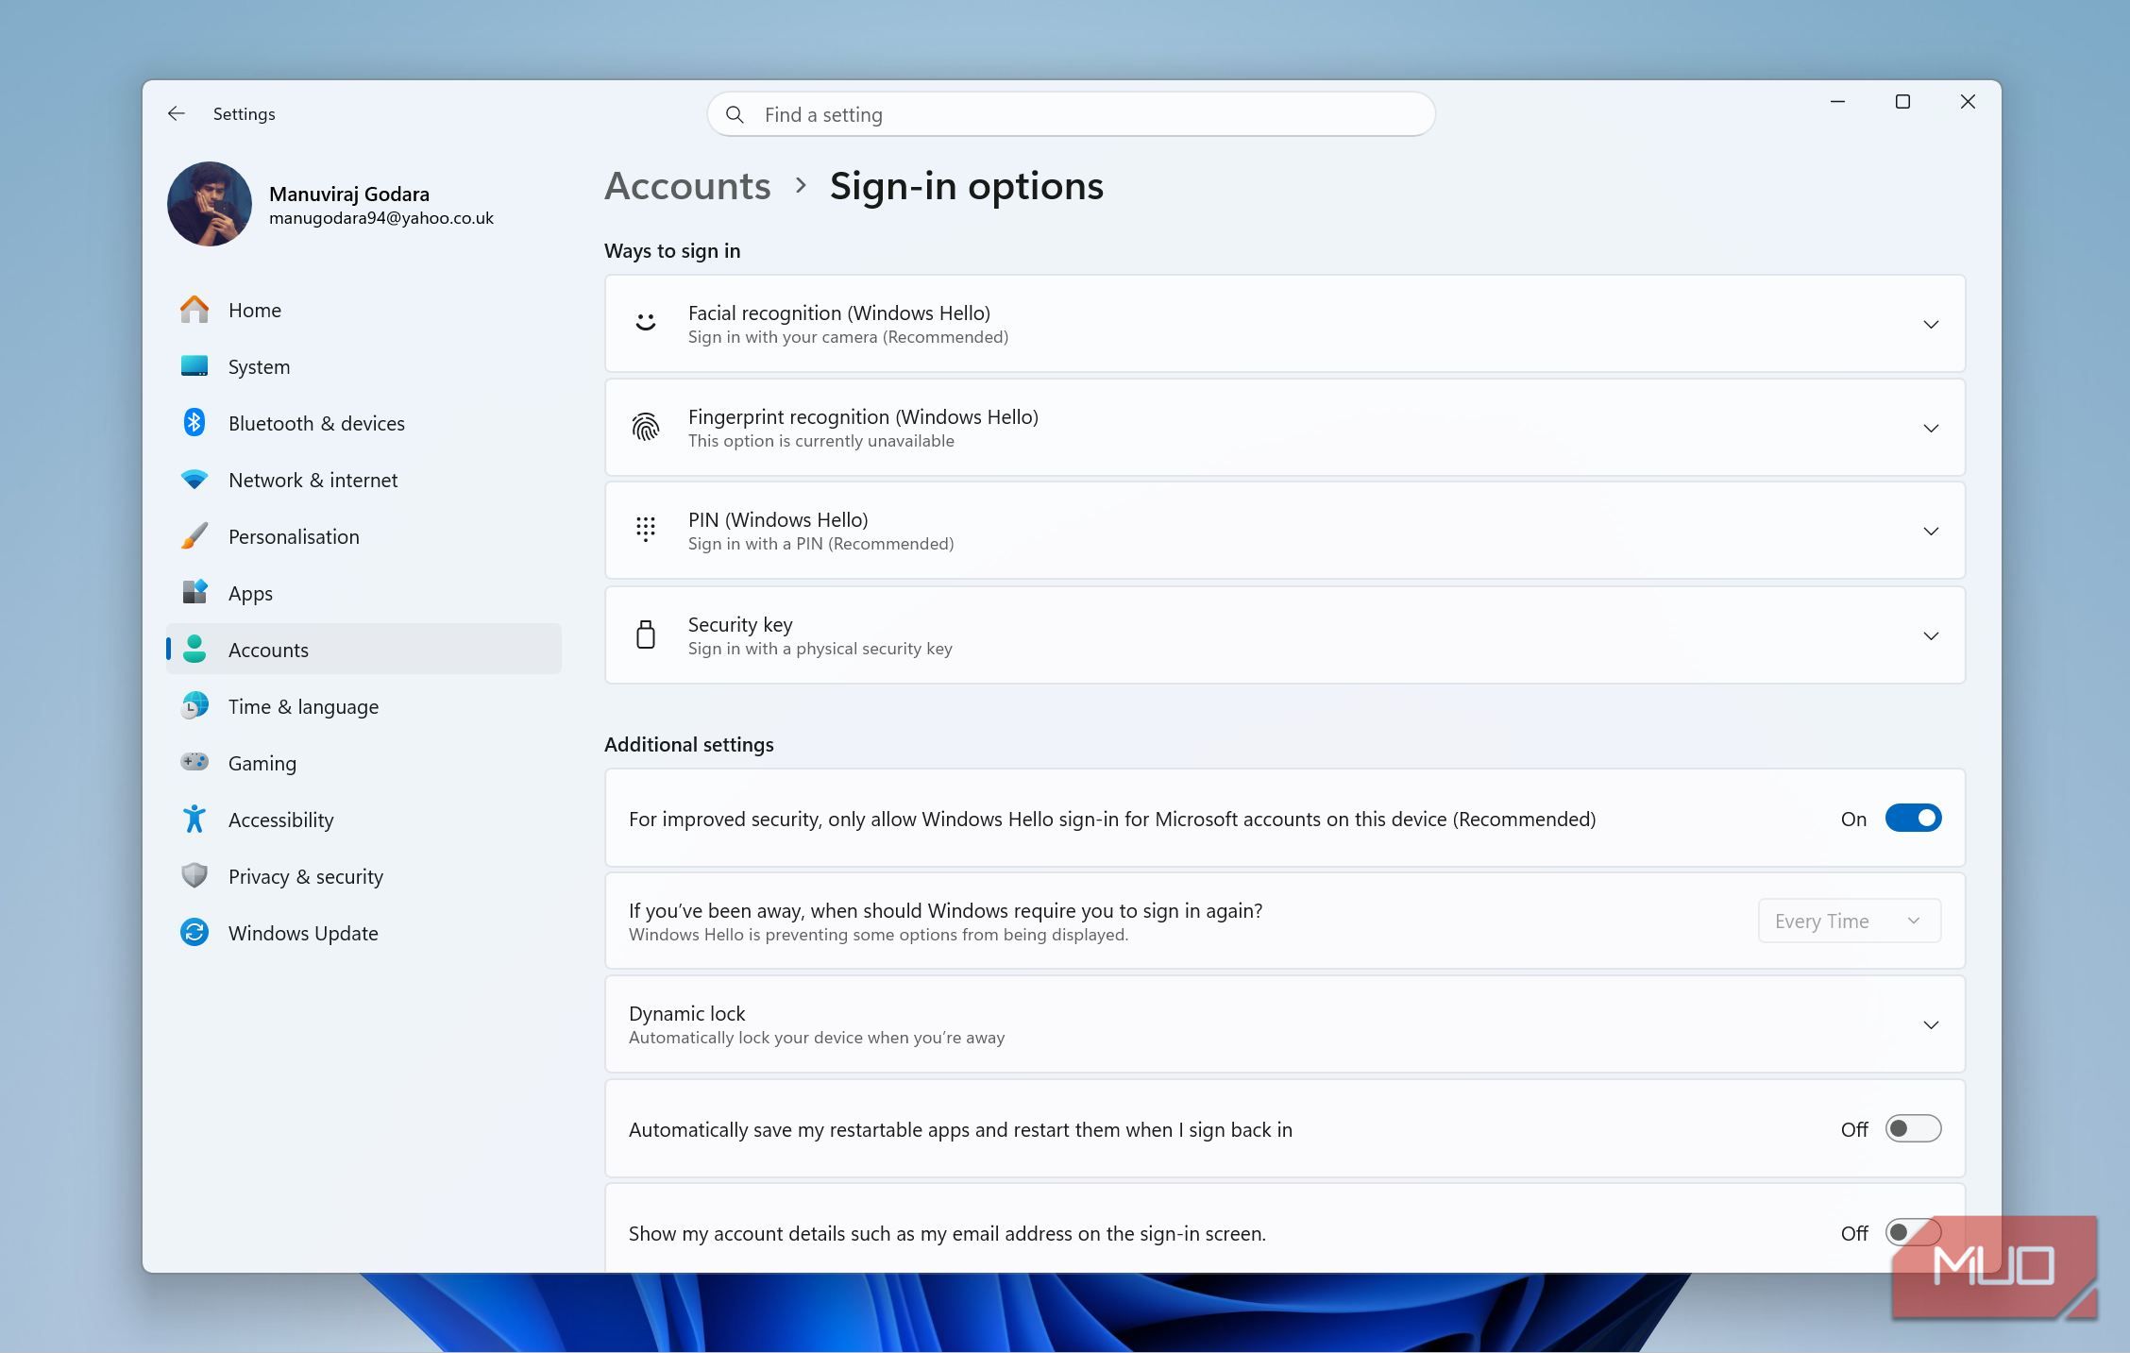Click the Bluetooth icon in sidebar
Screen dimensions: 2130x1353
click(194, 422)
